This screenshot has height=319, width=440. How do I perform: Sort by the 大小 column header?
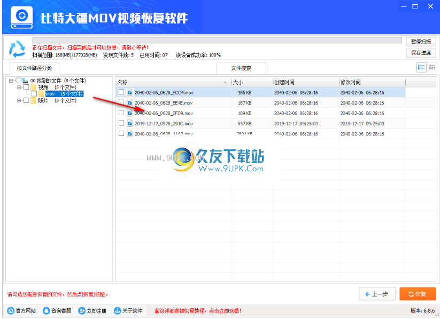(x=252, y=82)
